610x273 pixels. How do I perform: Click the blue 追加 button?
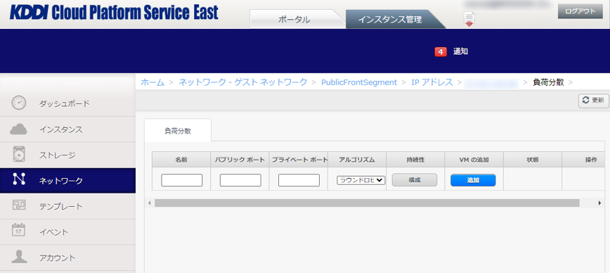[x=473, y=180]
